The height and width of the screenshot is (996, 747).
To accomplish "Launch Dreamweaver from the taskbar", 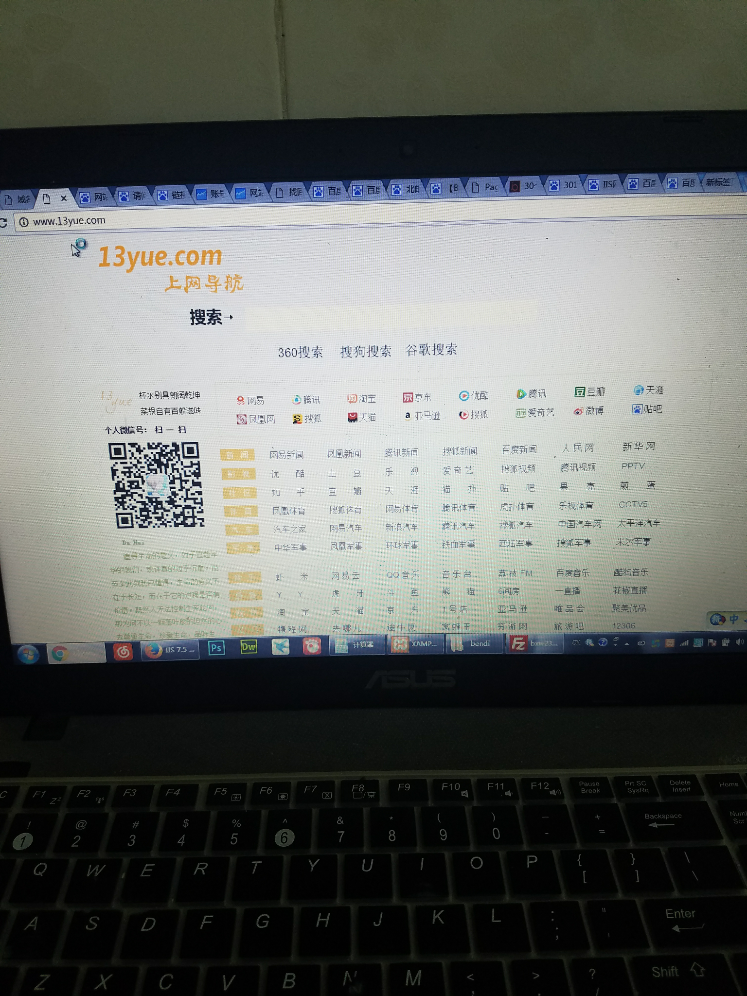I will (249, 647).
